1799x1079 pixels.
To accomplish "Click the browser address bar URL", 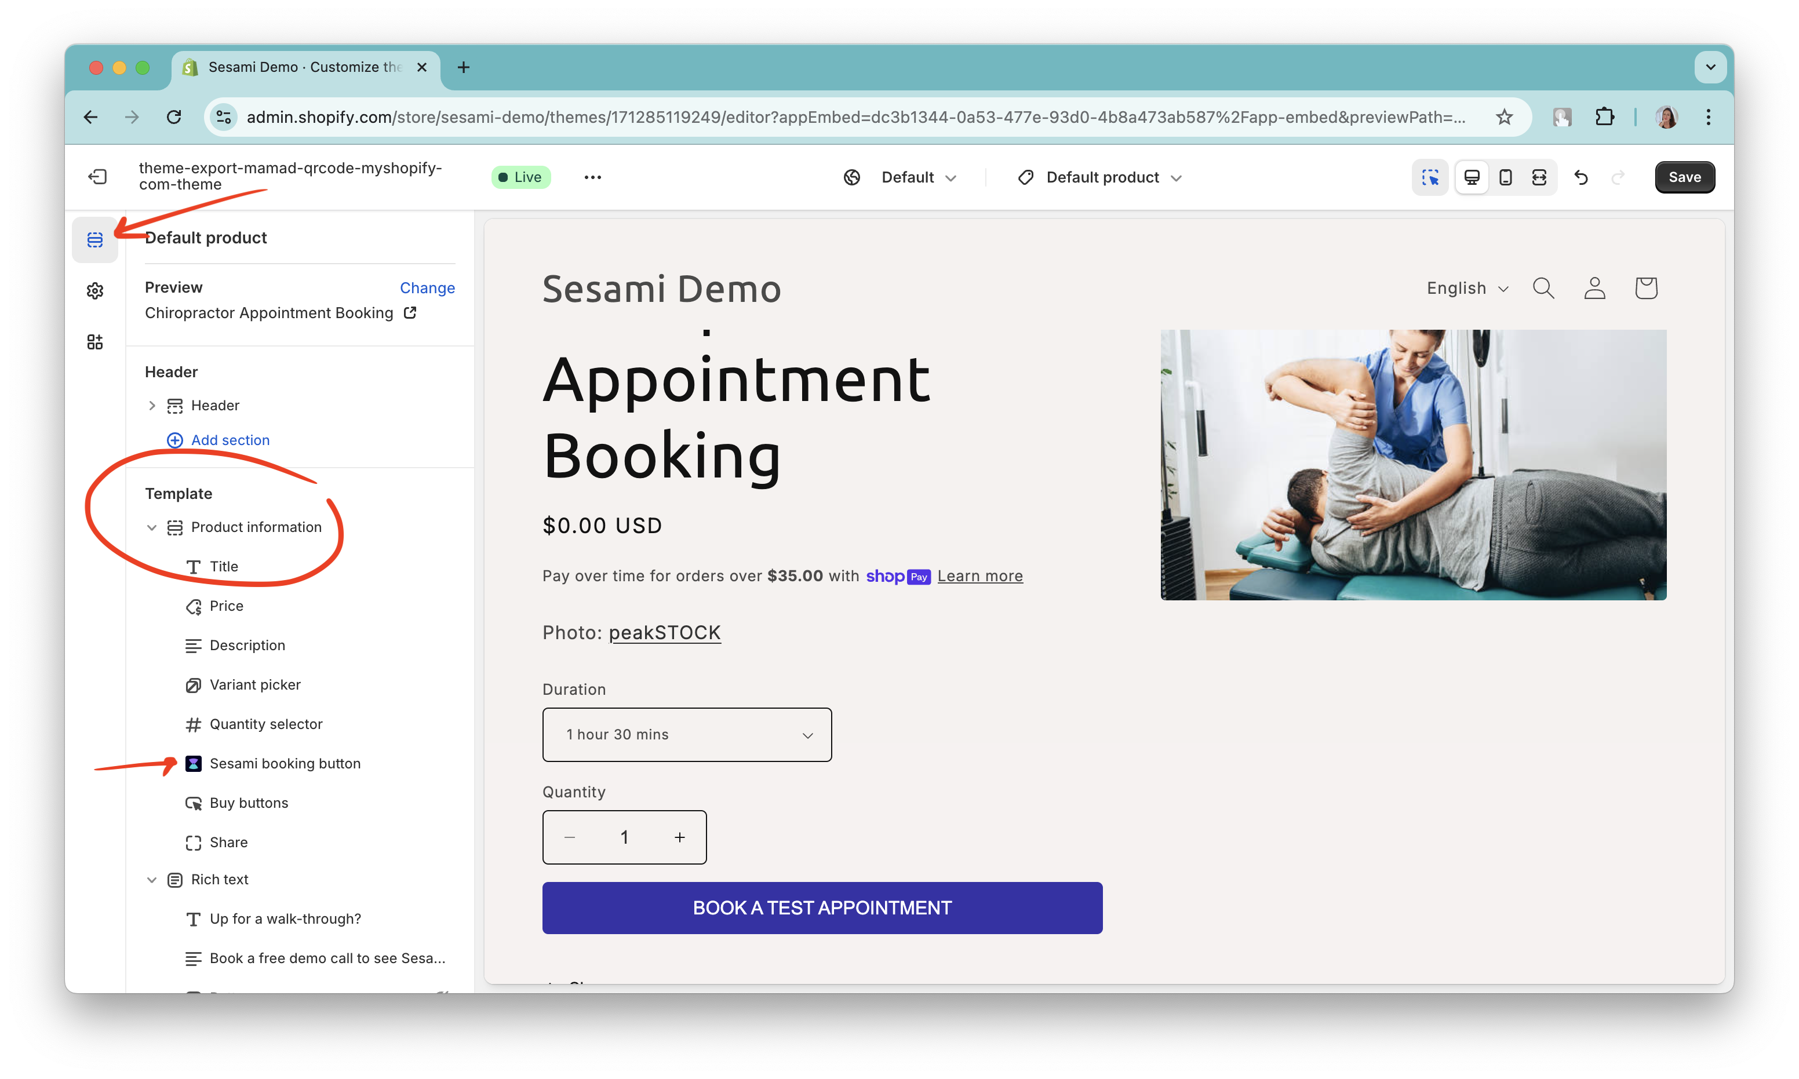I will pos(856,117).
